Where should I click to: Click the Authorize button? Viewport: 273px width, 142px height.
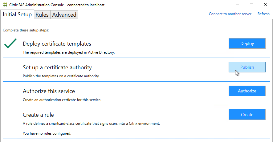point(247,91)
